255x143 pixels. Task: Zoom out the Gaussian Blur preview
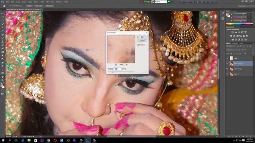[x=116, y=64]
